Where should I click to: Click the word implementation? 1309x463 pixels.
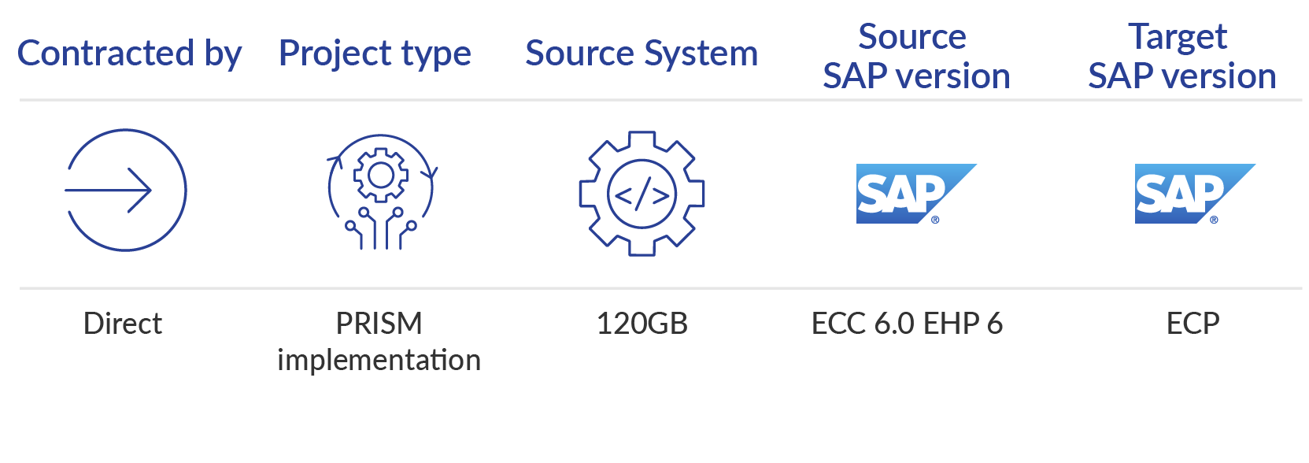click(x=379, y=360)
